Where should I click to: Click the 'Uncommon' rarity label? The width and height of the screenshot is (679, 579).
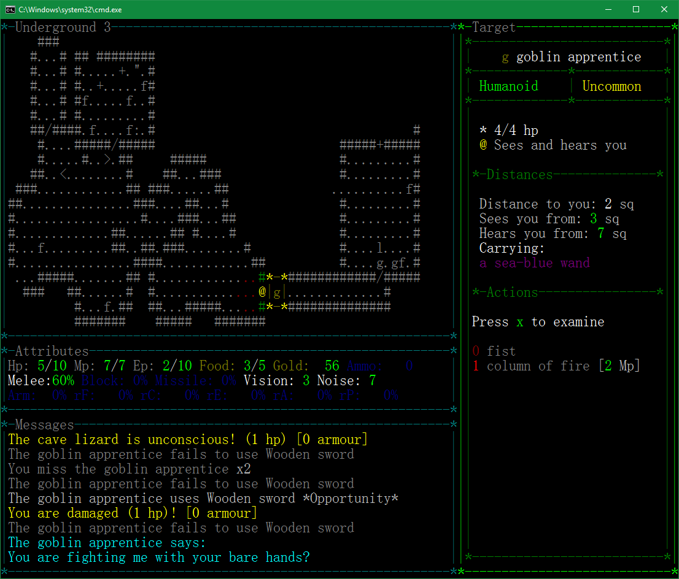[x=611, y=86]
